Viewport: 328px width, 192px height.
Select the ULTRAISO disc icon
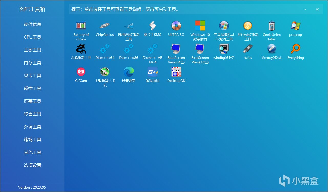tap(176, 26)
